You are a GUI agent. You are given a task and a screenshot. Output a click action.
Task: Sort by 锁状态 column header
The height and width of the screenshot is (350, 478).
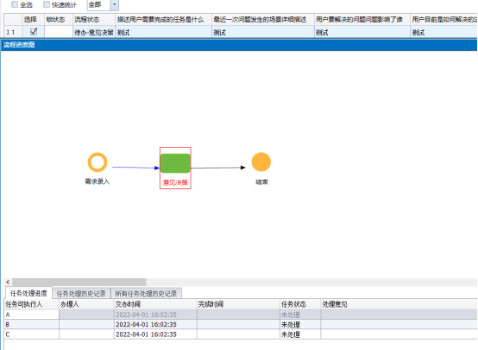pyautogui.click(x=59, y=20)
